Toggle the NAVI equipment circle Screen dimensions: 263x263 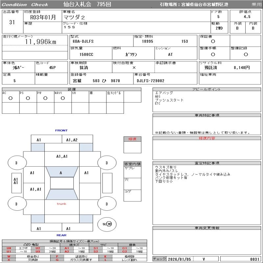[x=63, y=98]
